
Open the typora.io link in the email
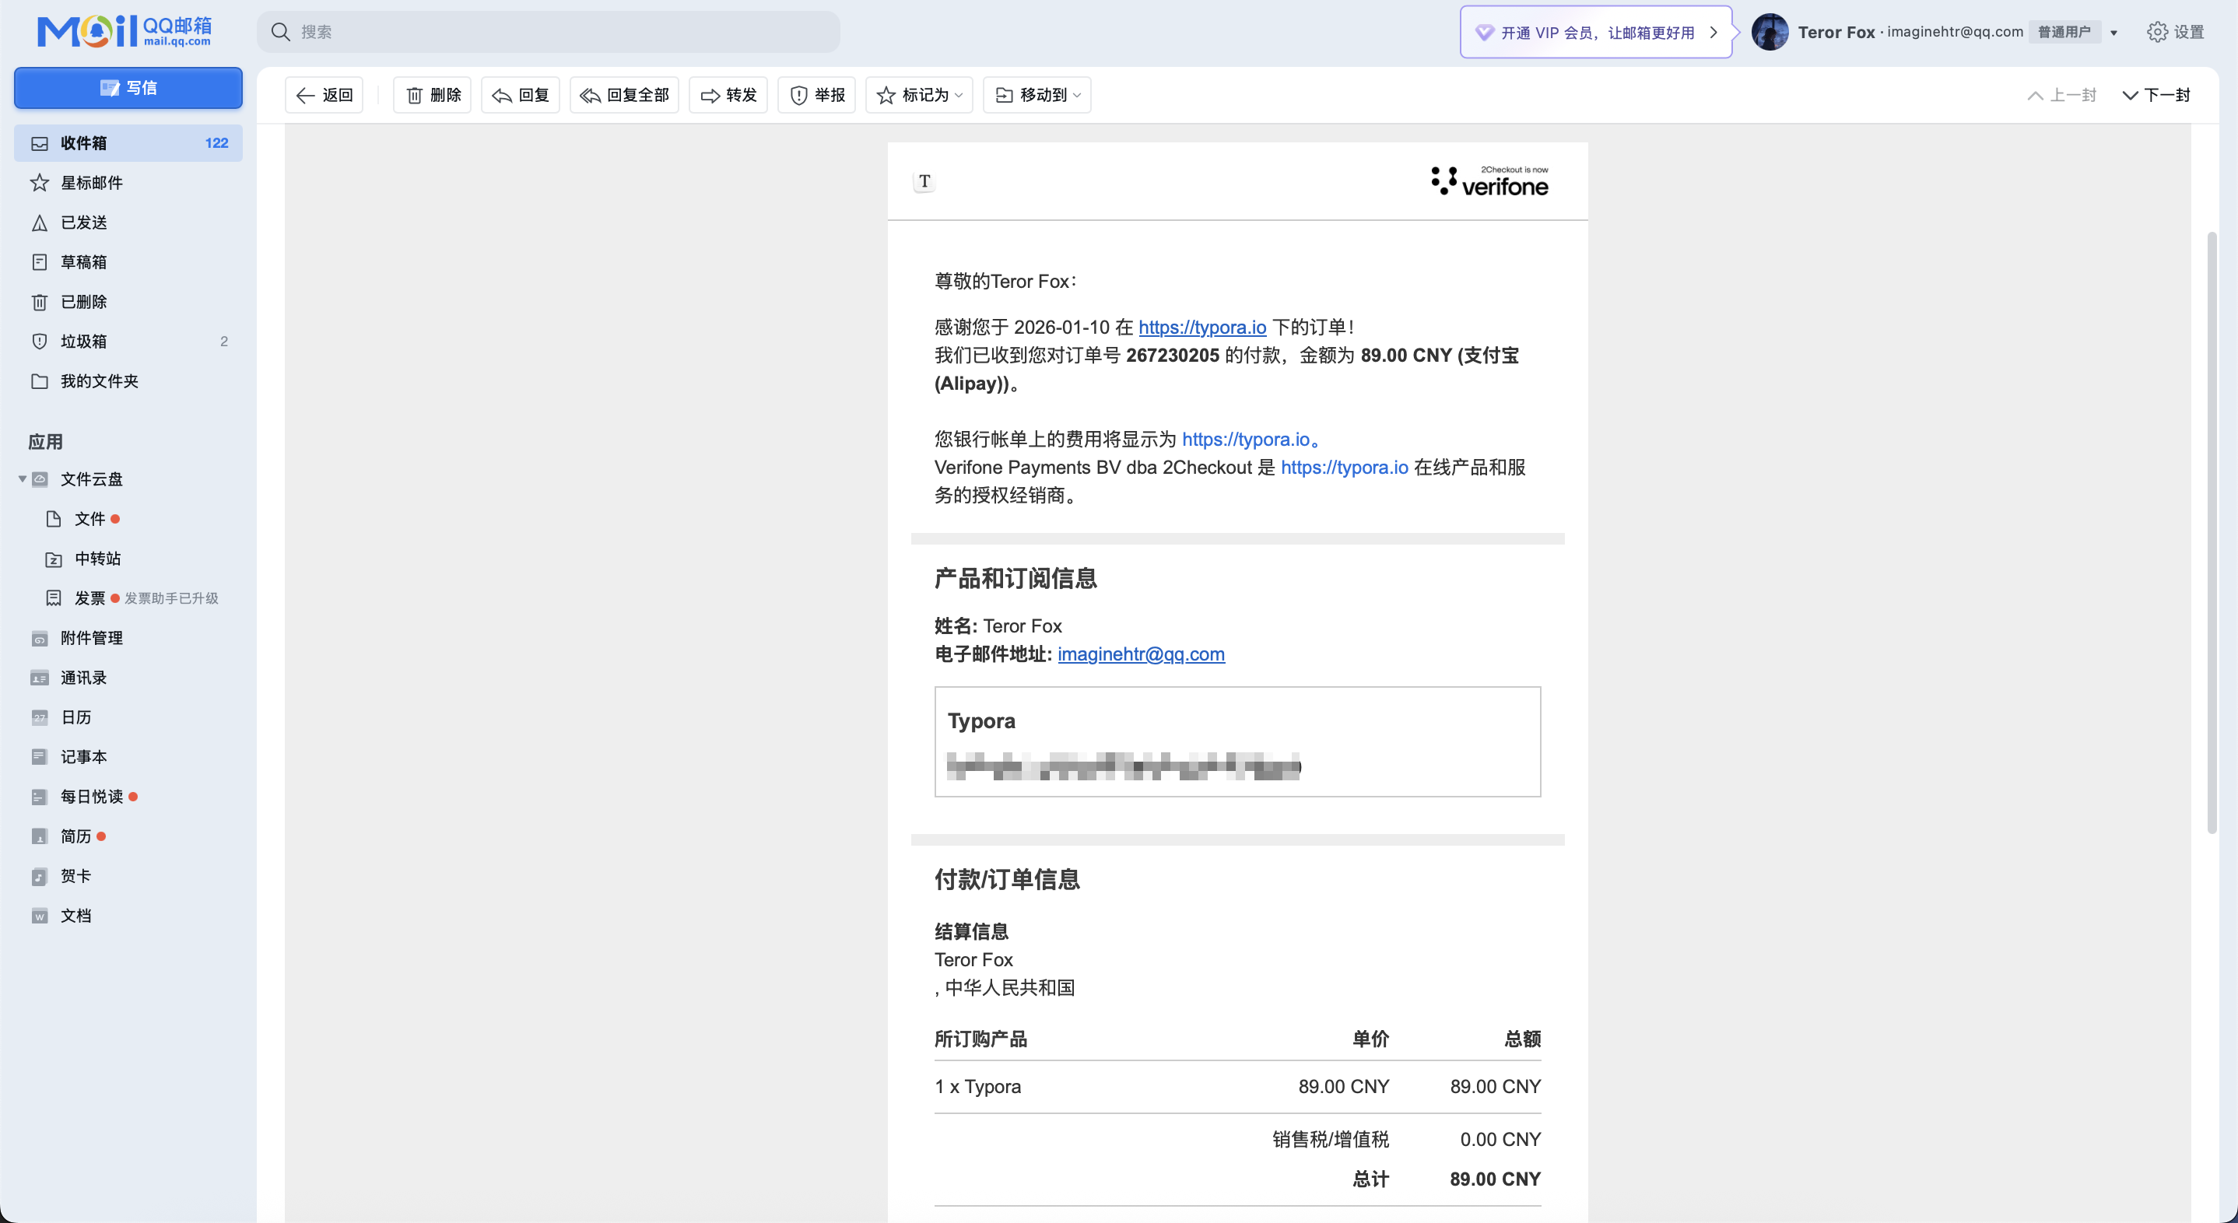coord(1201,327)
